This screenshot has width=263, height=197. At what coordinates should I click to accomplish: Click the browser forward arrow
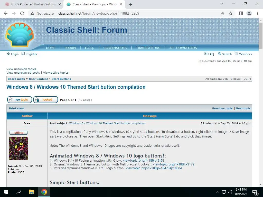(x=14, y=13)
